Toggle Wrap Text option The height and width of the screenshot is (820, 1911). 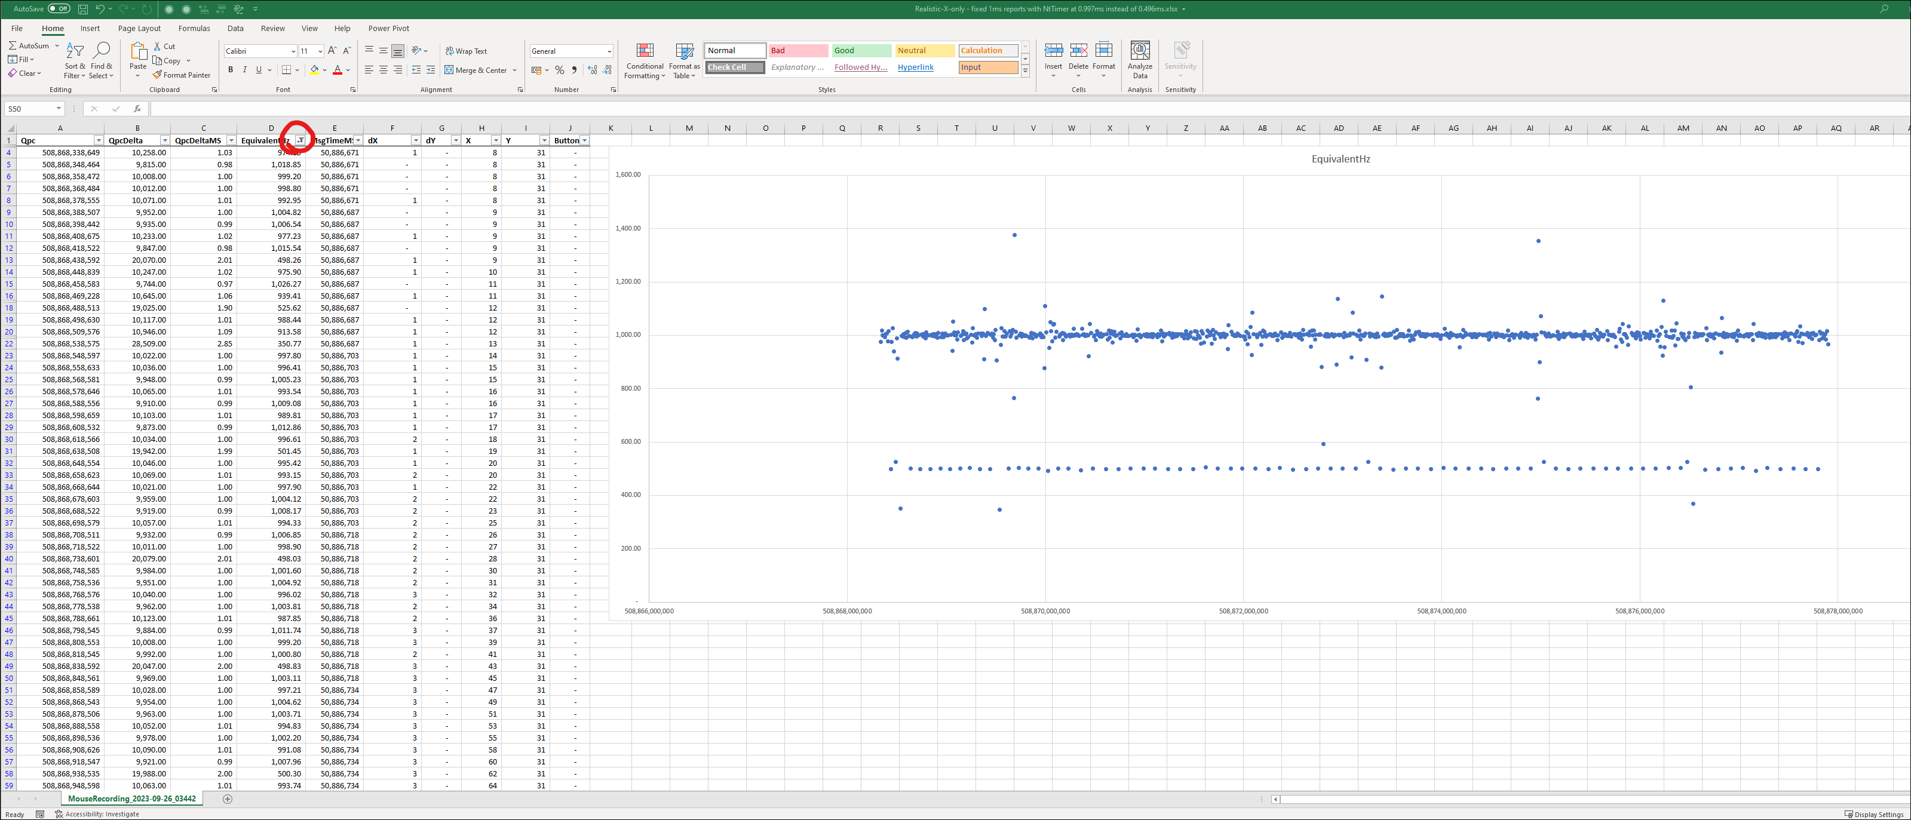pos(466,51)
